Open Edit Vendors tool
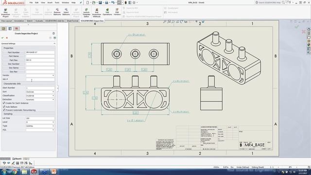Viewport: 311px width, 175px height. (x=117, y=12)
